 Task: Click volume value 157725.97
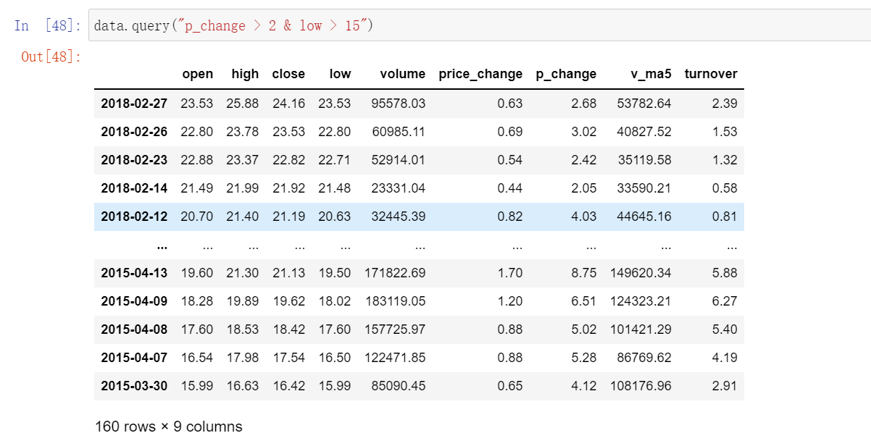(395, 329)
